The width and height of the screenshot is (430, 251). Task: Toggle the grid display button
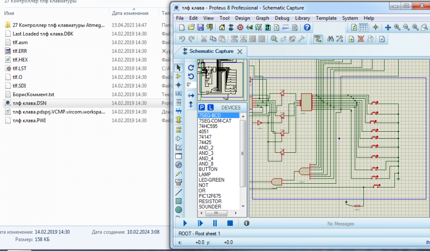[x=363, y=27]
